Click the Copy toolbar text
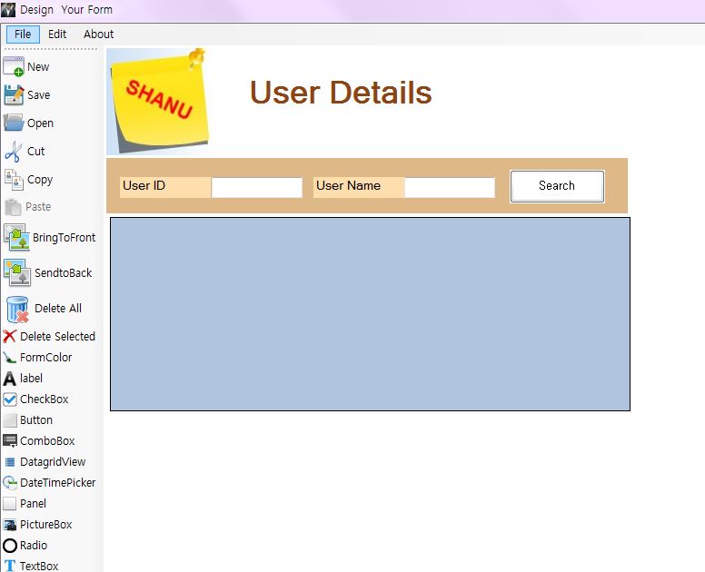The width and height of the screenshot is (705, 572). 40,180
